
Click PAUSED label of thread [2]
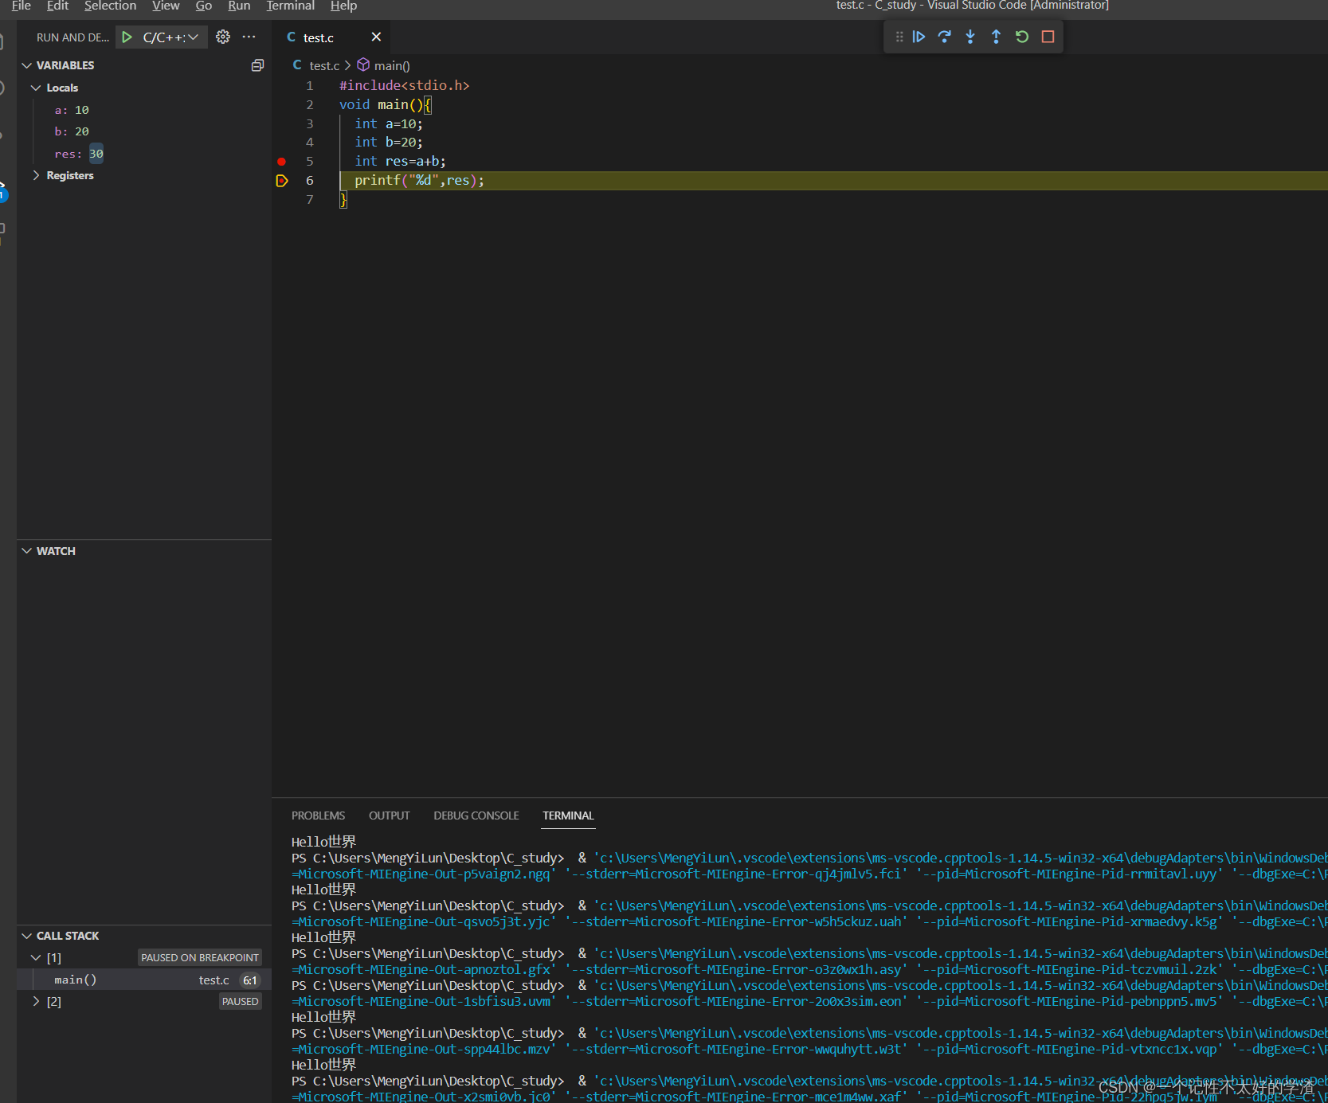pos(241,1001)
